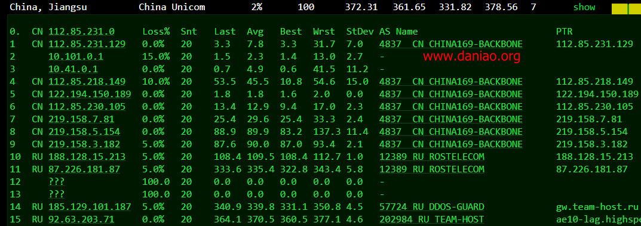Open IP link 112.85.231.129 at hop 1
The height and width of the screenshot is (226, 641).
[87, 44]
